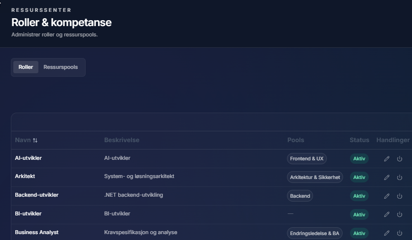The height and width of the screenshot is (240, 412).
Task: Select the Business Analyst role name
Action: [x=36, y=232]
